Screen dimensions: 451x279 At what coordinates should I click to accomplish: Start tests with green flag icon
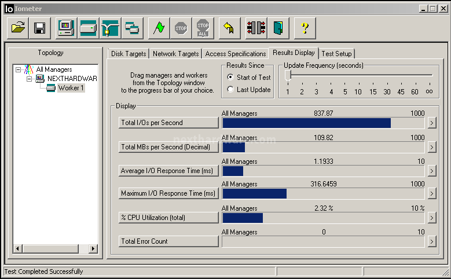159,28
